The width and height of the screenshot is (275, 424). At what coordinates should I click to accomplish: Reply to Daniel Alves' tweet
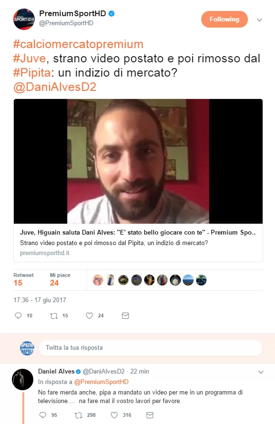[x=43, y=415]
